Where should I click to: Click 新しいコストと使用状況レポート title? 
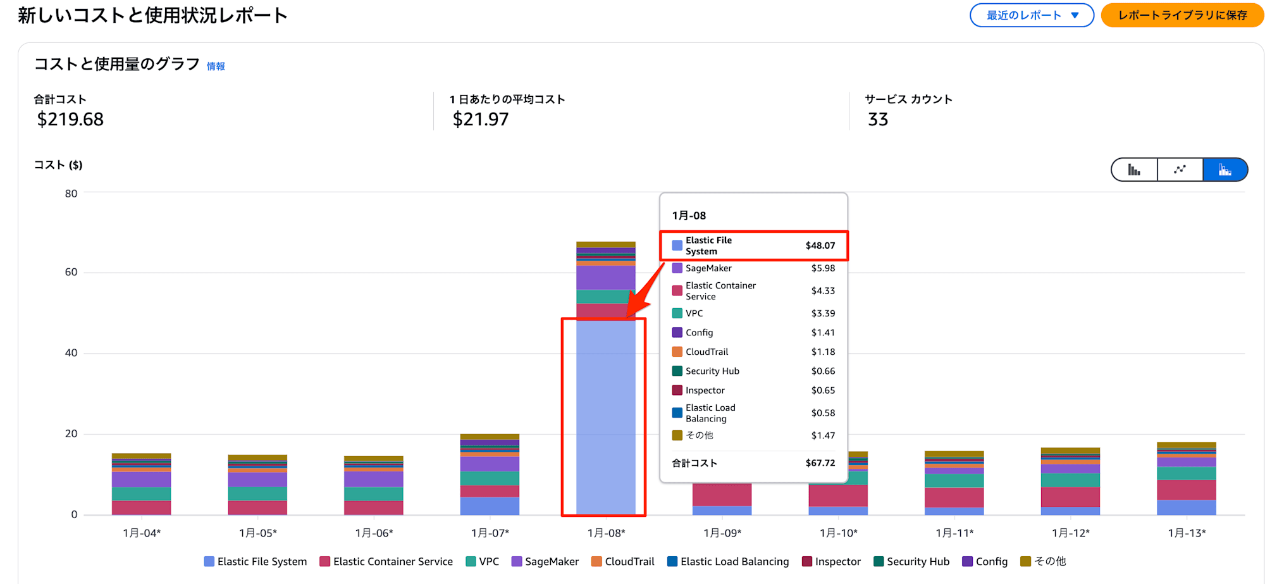152,15
